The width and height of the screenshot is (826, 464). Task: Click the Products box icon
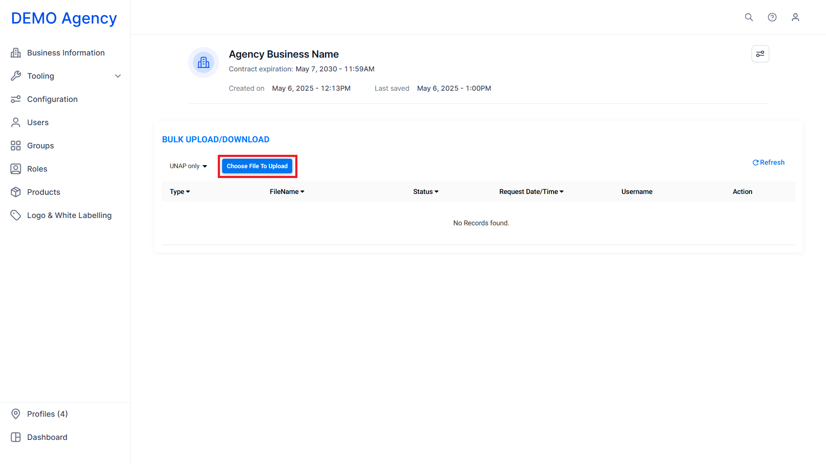(x=16, y=192)
